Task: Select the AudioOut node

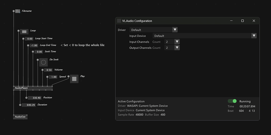Action: 20,117
